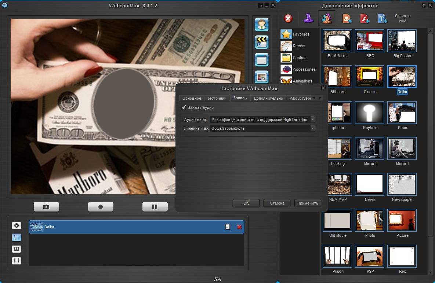
Task: Toggle the Захват аудио checkbox
Action: pos(184,107)
